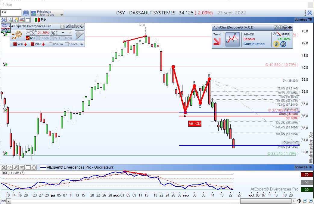
Task: Click magic wand add-tool in price toolbar
Action: [16, 20]
